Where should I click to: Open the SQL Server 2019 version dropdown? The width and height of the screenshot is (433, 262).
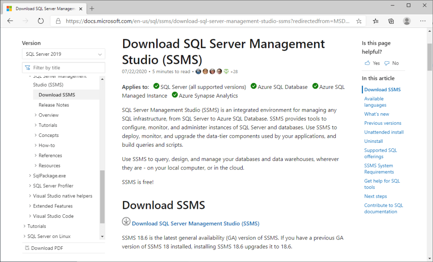click(63, 54)
